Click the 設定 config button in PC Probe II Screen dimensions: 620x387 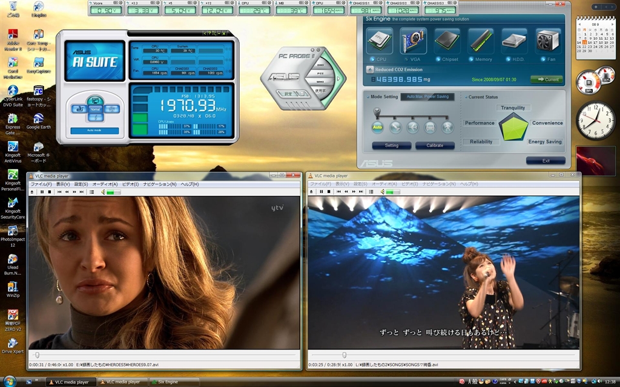pyautogui.click(x=288, y=94)
